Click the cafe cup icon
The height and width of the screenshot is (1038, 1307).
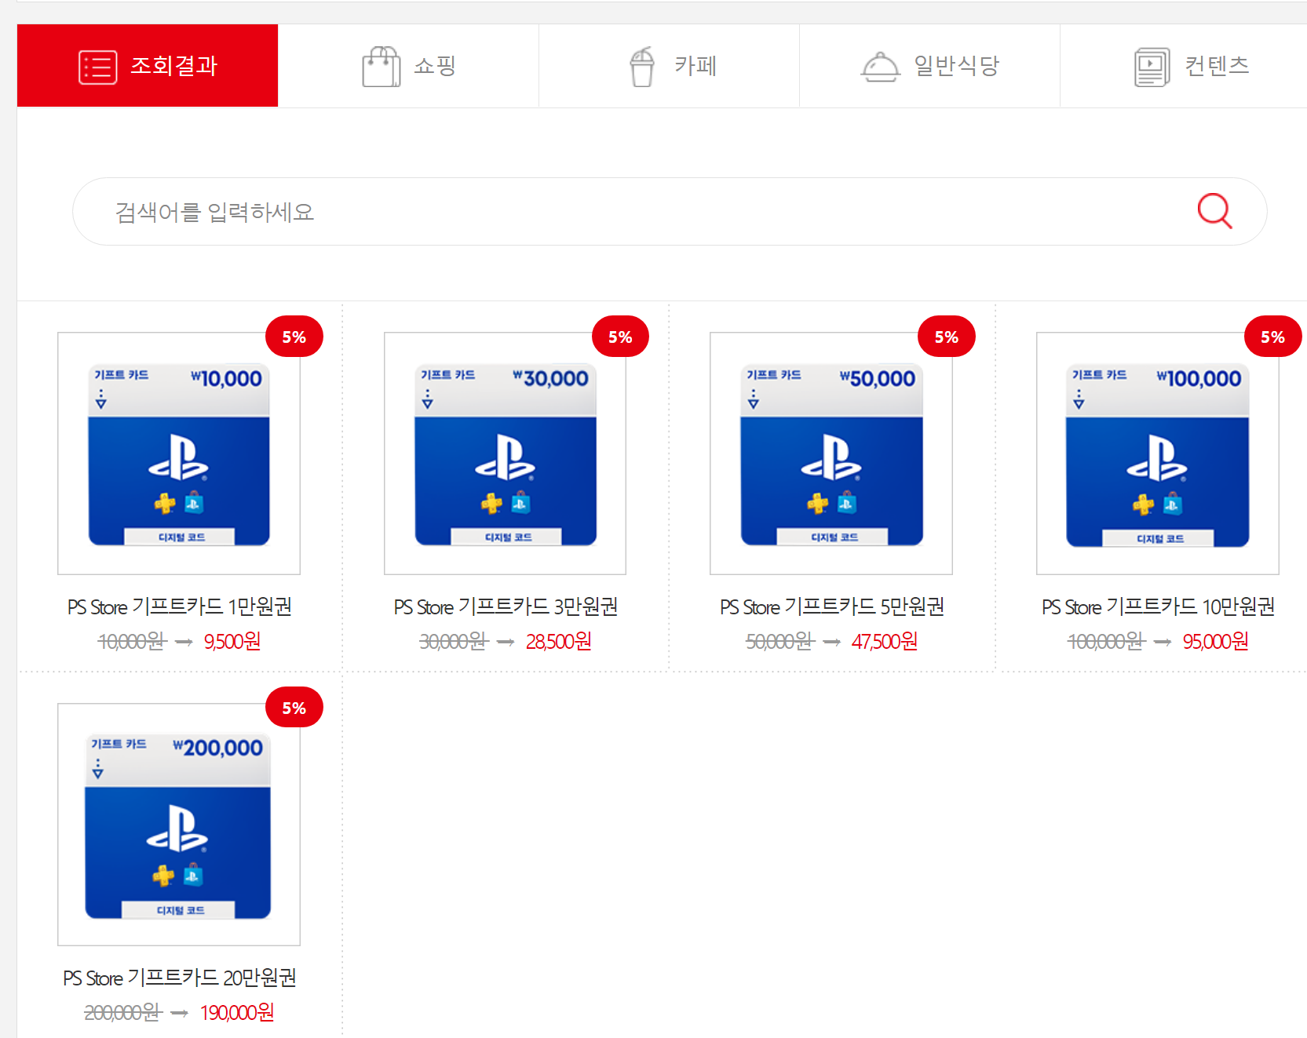[642, 67]
